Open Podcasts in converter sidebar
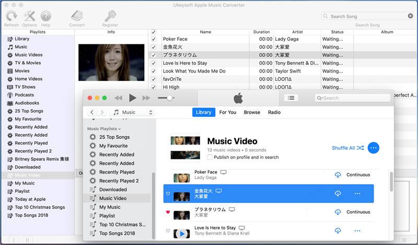Screen dimensions: 418x245 pyautogui.click(x=24, y=95)
